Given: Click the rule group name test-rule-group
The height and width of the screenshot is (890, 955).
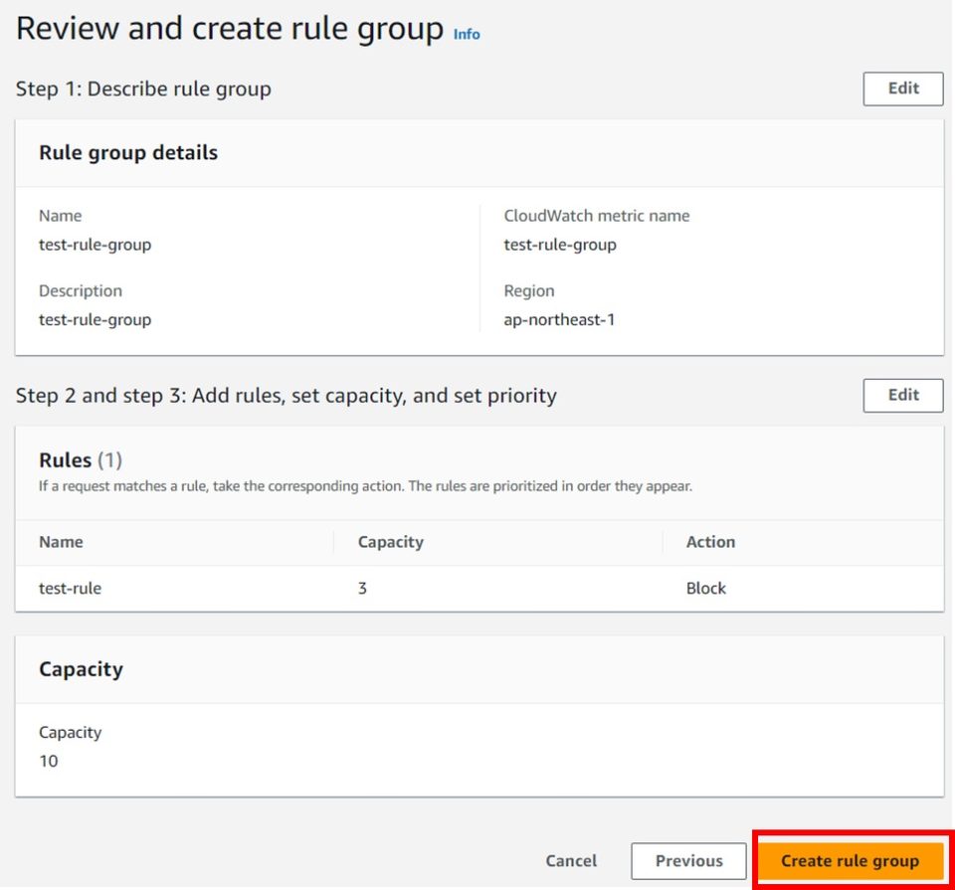Looking at the screenshot, I should [x=93, y=245].
